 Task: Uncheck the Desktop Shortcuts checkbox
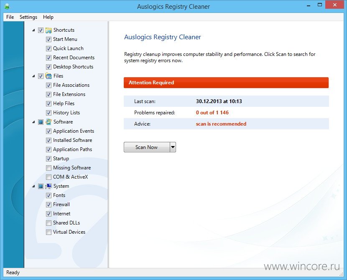(x=48, y=67)
